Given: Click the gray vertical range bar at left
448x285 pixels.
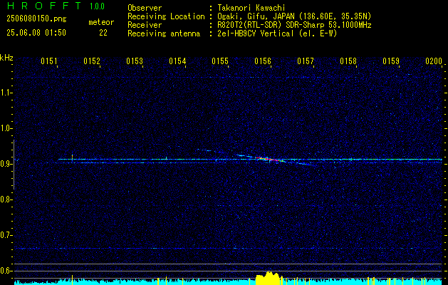Looking at the screenshot, I should coord(14,165).
